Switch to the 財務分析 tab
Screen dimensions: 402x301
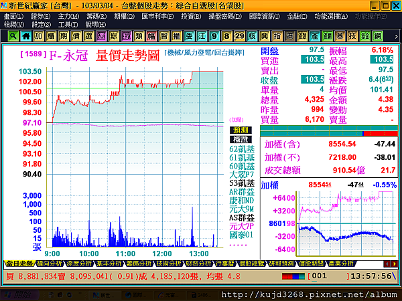[x=199, y=264]
